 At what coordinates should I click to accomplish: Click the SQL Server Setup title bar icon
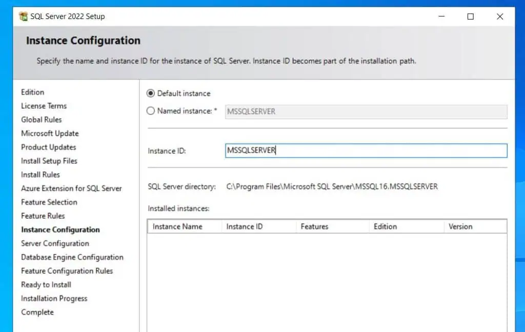[24, 16]
